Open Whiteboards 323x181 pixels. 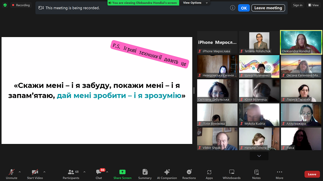[x=232, y=174]
